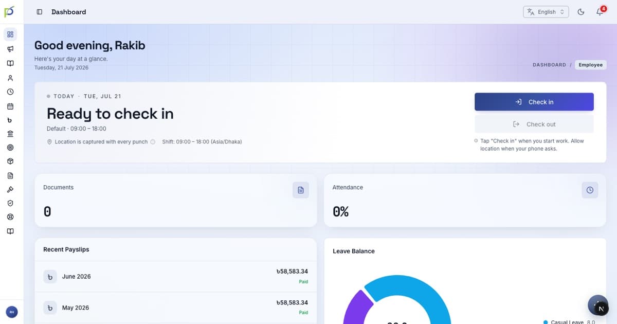Click the location pin icon

point(49,142)
